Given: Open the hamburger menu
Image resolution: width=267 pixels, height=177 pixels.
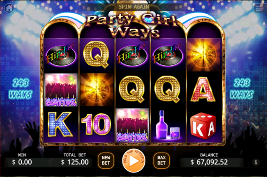Looking at the screenshot, I should click(x=259, y=8).
